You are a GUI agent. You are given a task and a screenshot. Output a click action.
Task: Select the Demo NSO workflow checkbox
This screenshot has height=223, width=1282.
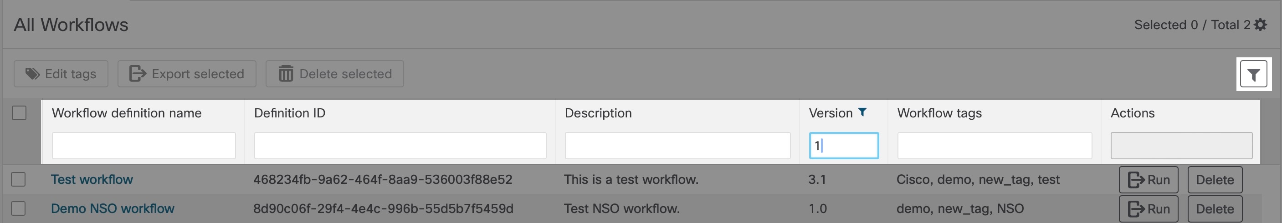(x=18, y=208)
